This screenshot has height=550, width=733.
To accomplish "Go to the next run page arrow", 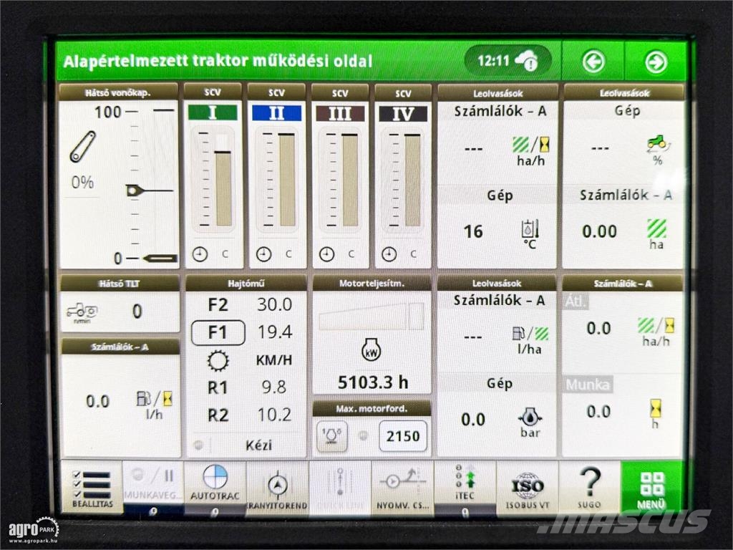I will [x=656, y=62].
